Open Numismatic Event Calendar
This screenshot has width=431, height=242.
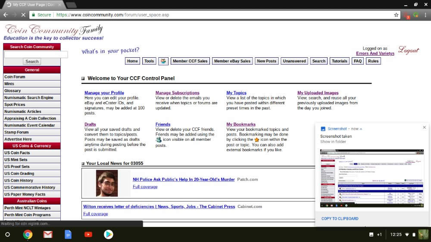click(32, 125)
